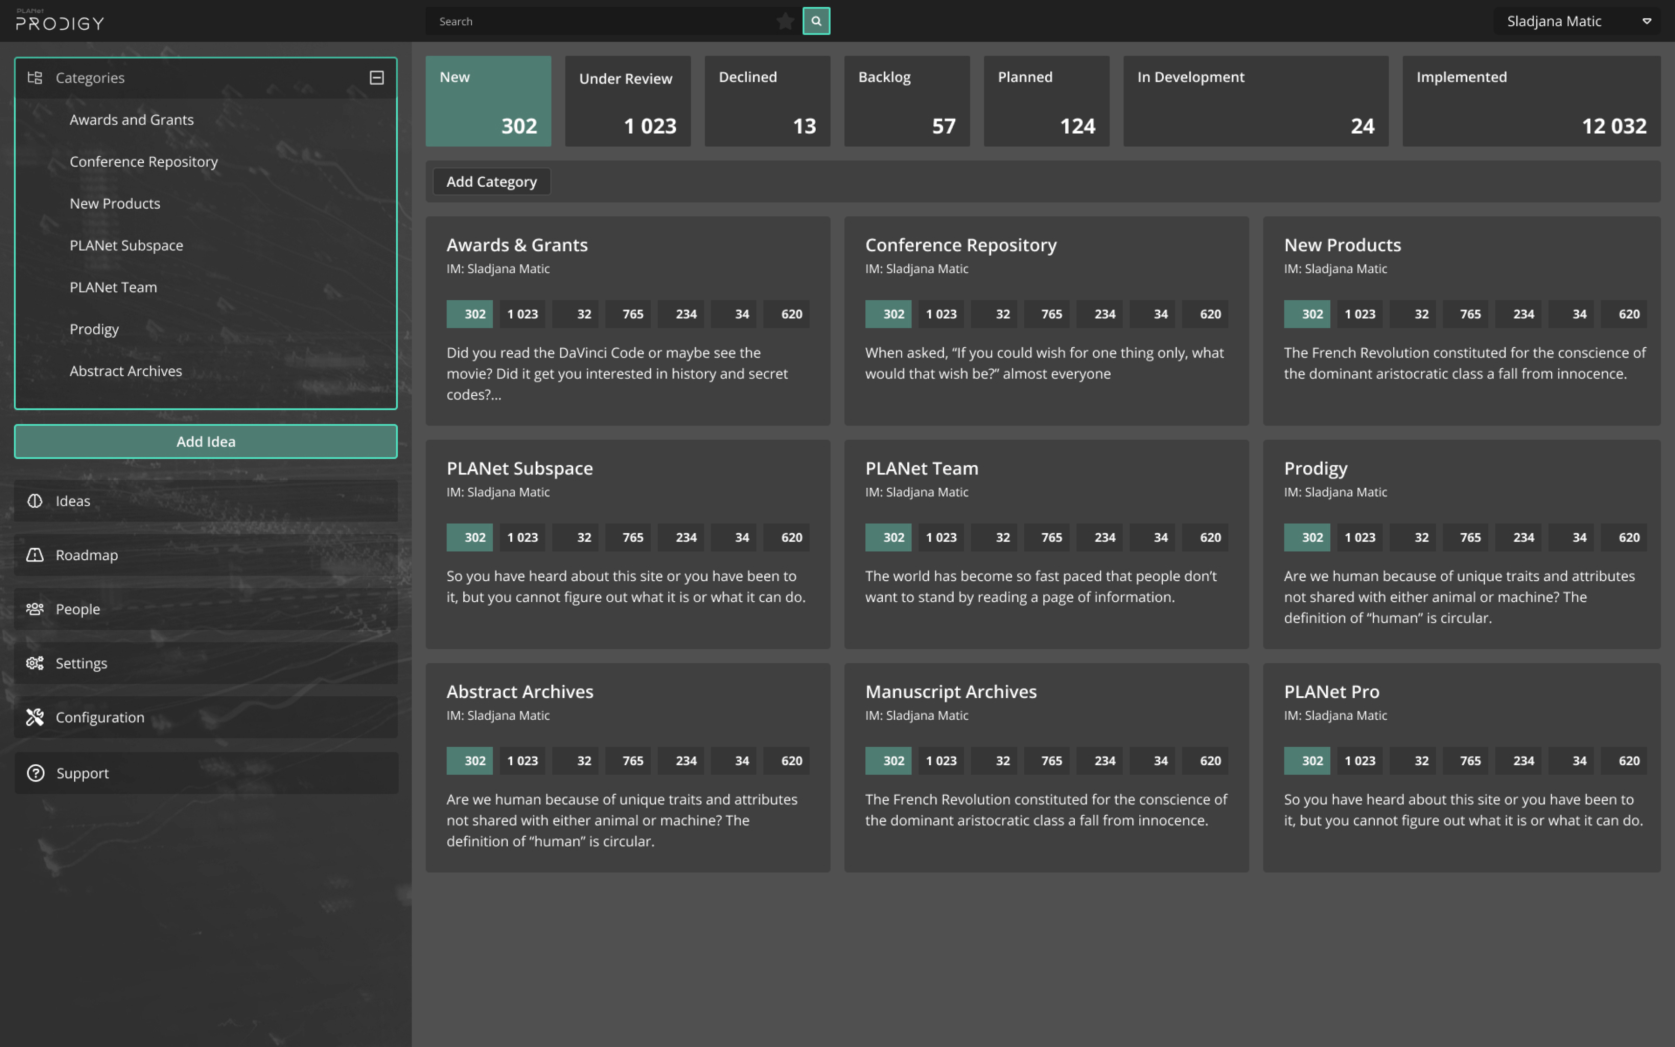Select the New status tab

coord(488,101)
